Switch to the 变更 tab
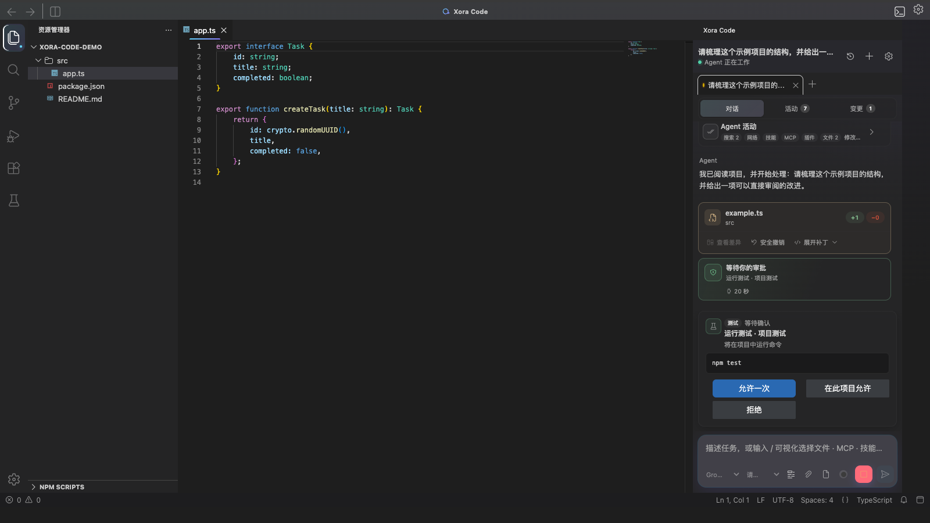This screenshot has width=930, height=523. 862,109
